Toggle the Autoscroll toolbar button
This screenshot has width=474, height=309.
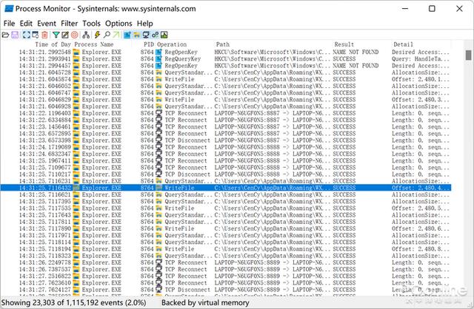point(36,35)
